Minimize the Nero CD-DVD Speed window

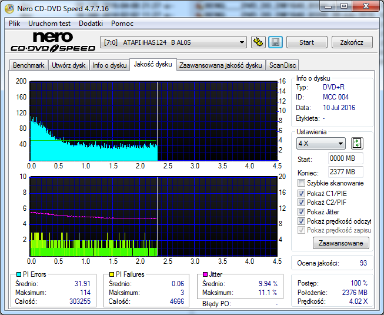click(328, 6)
